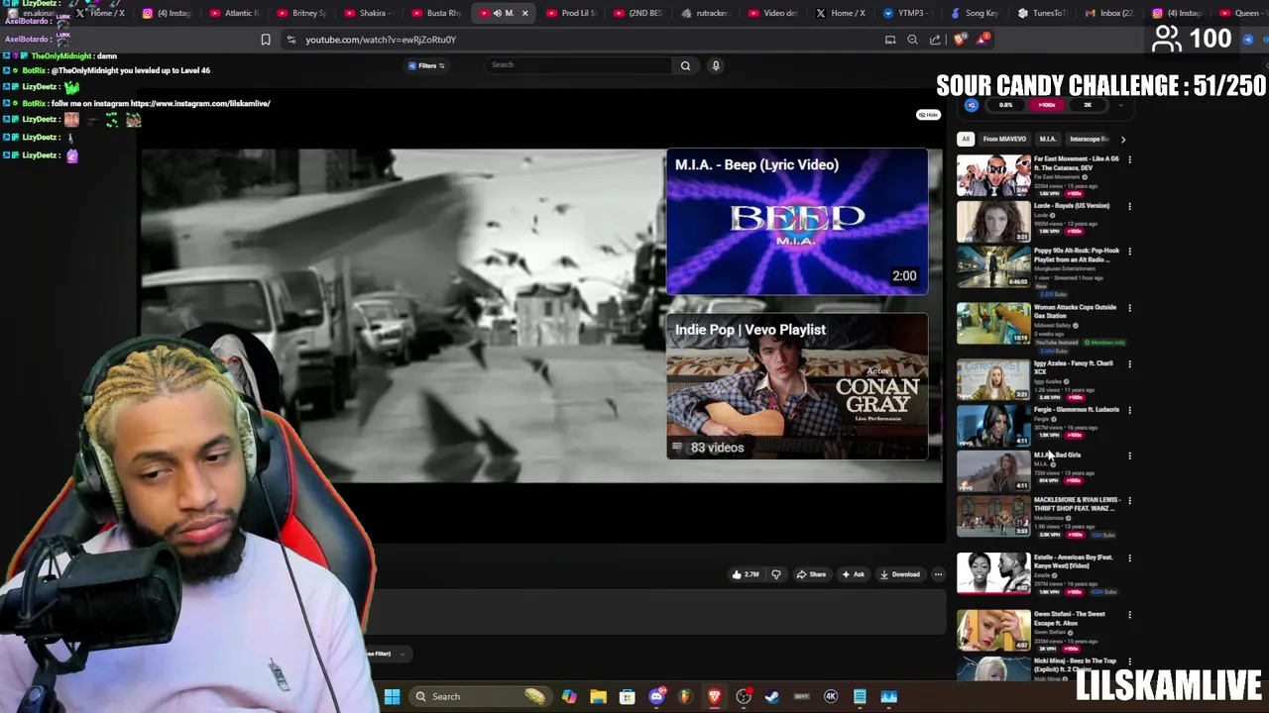
Task: Open options menu for Like A G6 video
Action: tap(1129, 159)
